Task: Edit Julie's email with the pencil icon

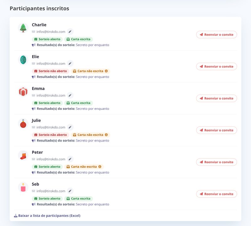Action: pyautogui.click(x=70, y=127)
